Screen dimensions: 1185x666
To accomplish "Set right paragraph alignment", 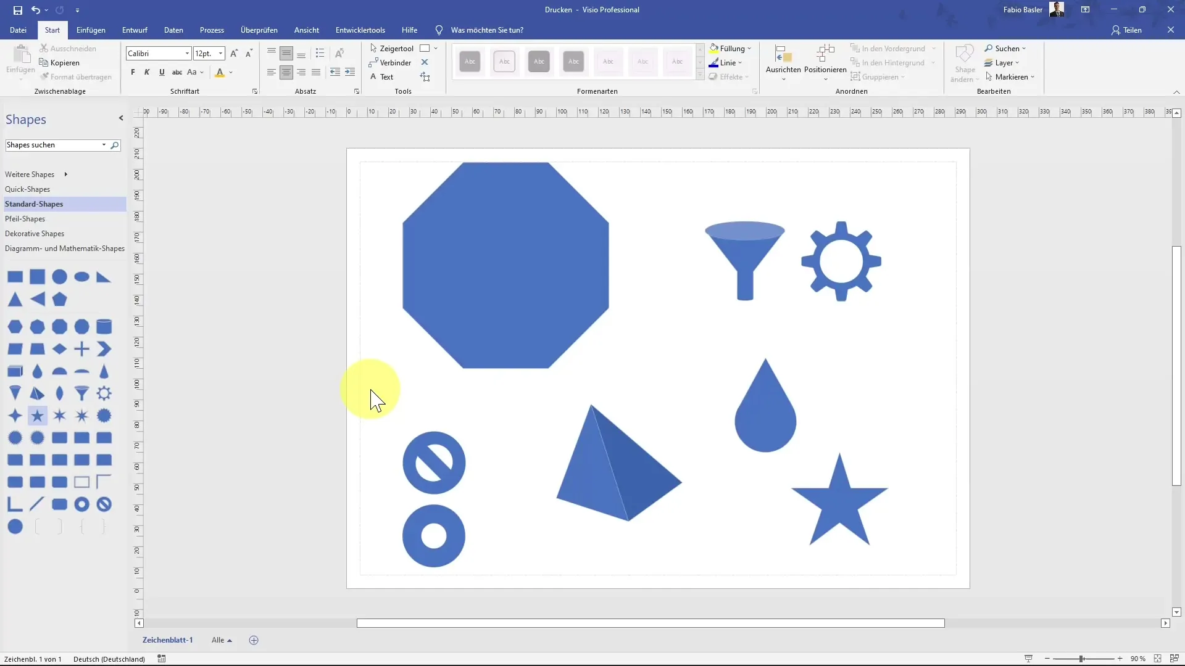I will click(301, 72).
